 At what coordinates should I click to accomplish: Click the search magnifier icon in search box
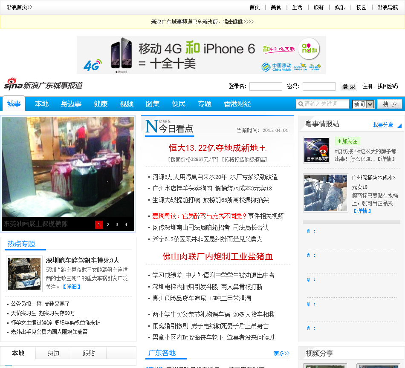point(301,104)
